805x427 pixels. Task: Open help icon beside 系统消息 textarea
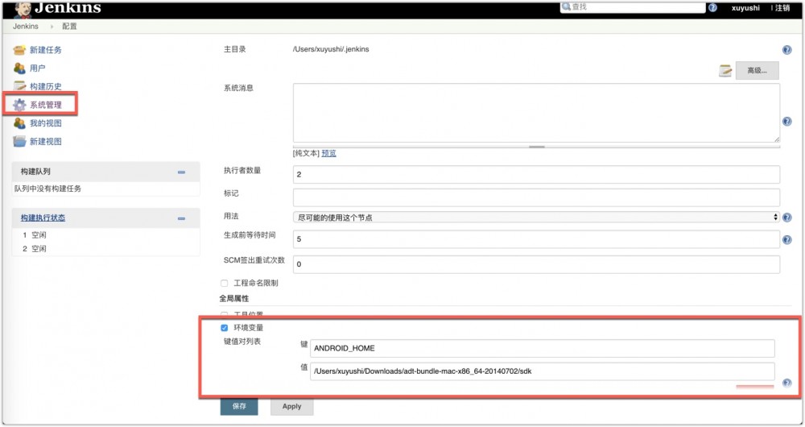pos(786,122)
